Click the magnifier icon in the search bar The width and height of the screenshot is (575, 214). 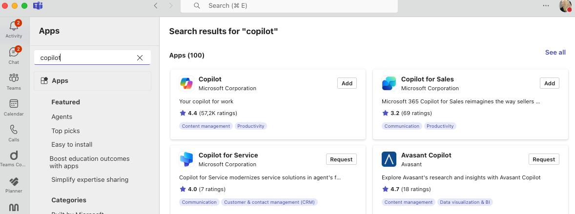(x=197, y=5)
